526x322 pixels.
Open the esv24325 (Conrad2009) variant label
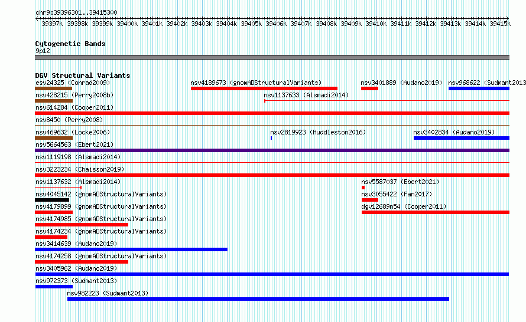coord(73,83)
